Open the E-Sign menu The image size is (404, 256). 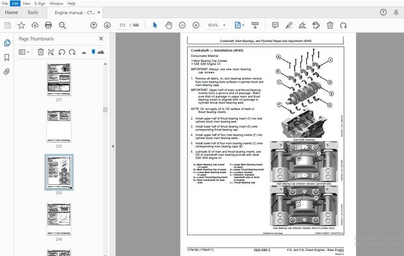40,3
